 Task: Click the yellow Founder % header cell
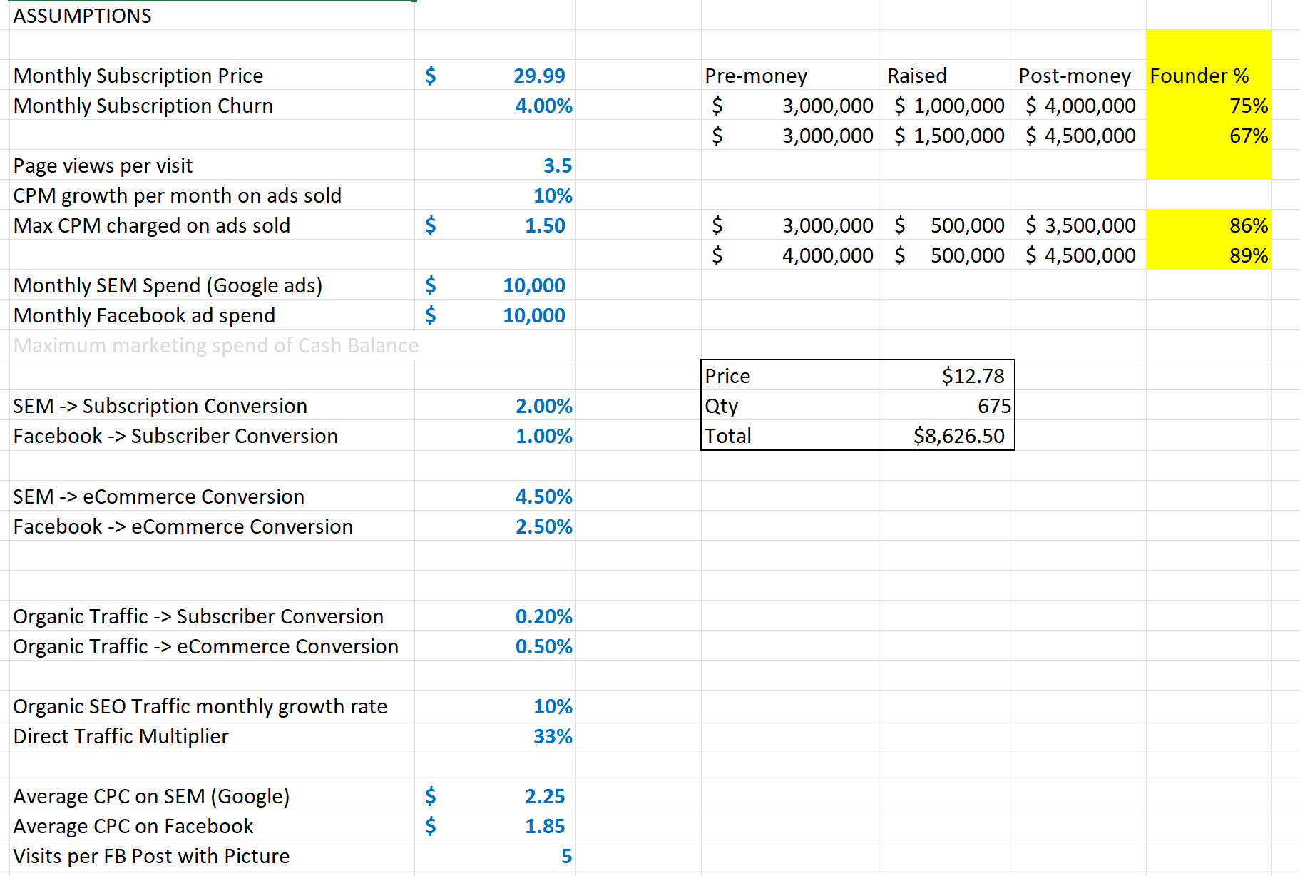[1209, 75]
